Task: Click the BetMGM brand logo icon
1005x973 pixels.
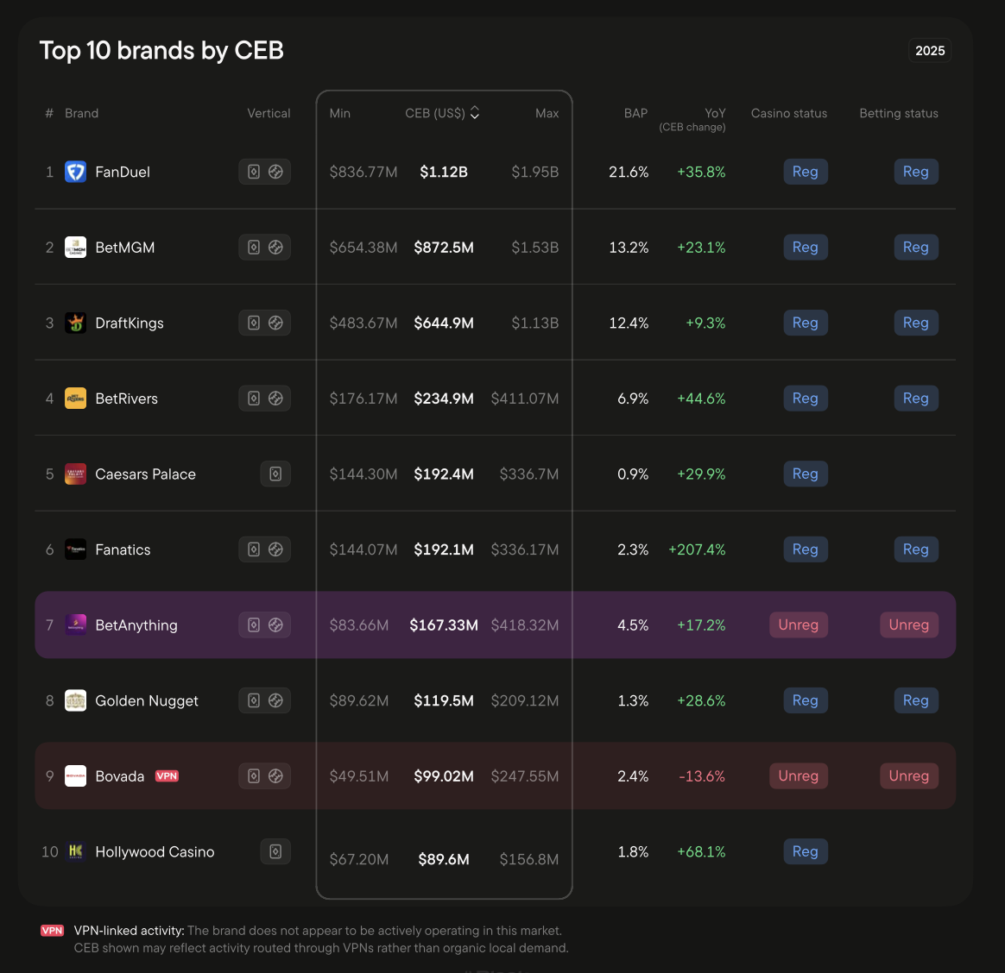Action: click(76, 247)
